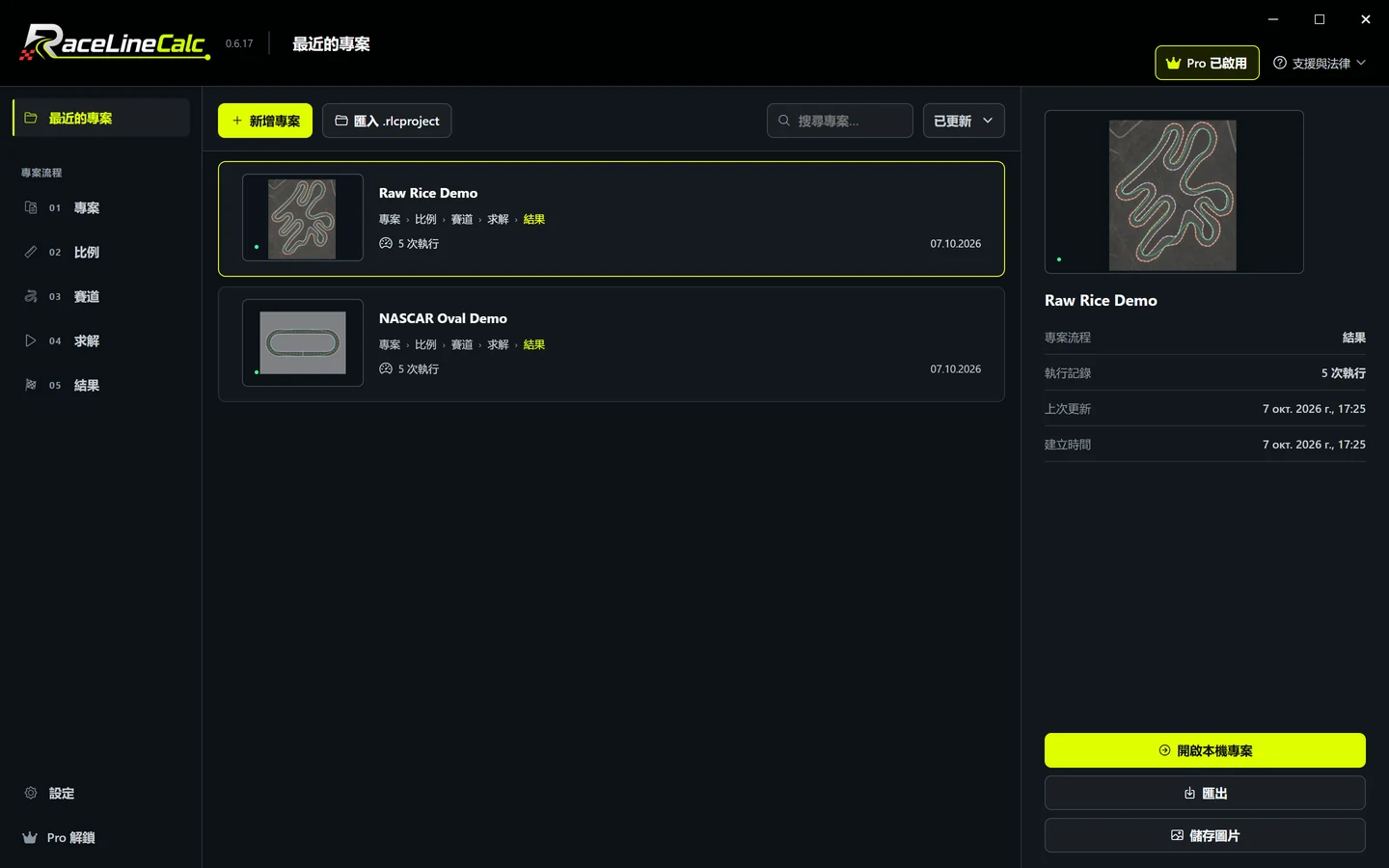Image resolution: width=1389 pixels, height=868 pixels.
Task: Click 開啟本機專案 button
Action: [x=1205, y=750]
